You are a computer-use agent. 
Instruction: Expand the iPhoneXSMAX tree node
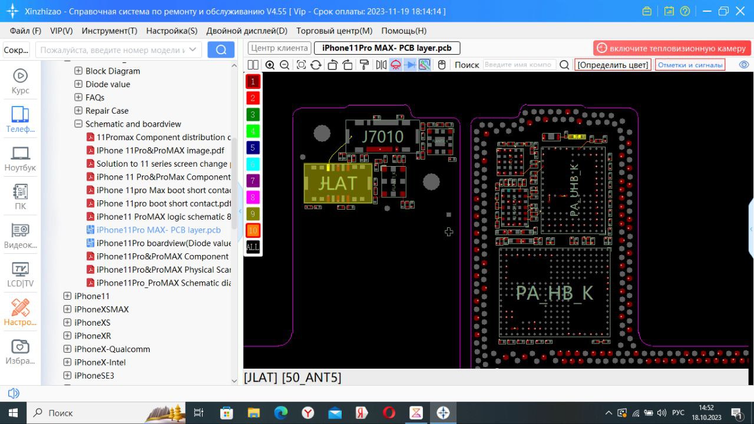68,309
